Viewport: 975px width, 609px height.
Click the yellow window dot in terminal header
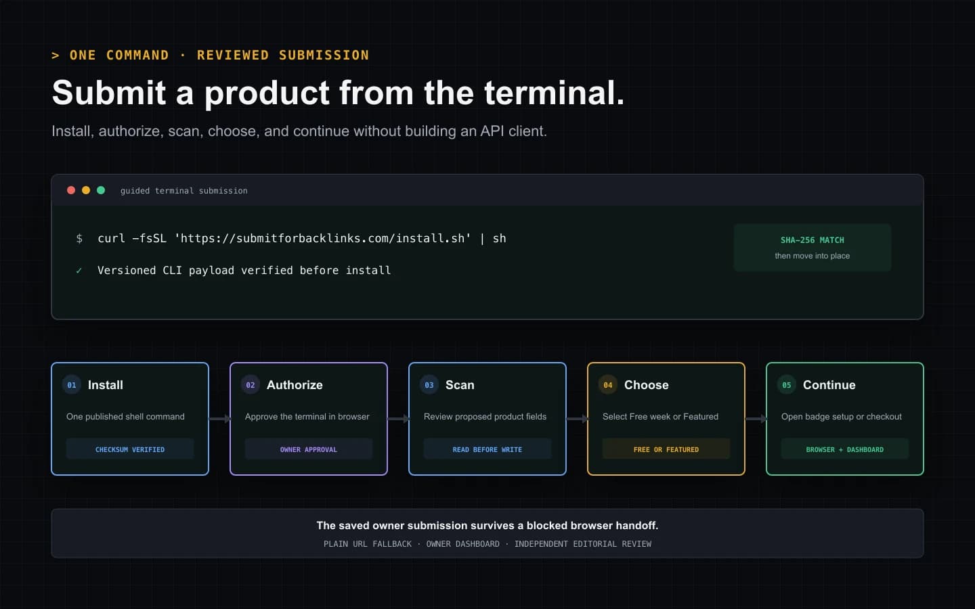(86, 190)
